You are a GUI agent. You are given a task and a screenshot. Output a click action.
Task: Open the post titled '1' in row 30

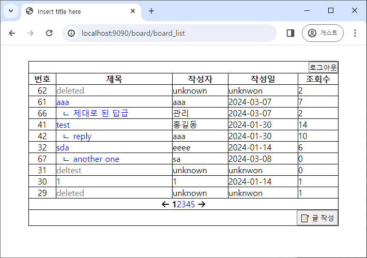pyautogui.click(x=58, y=181)
